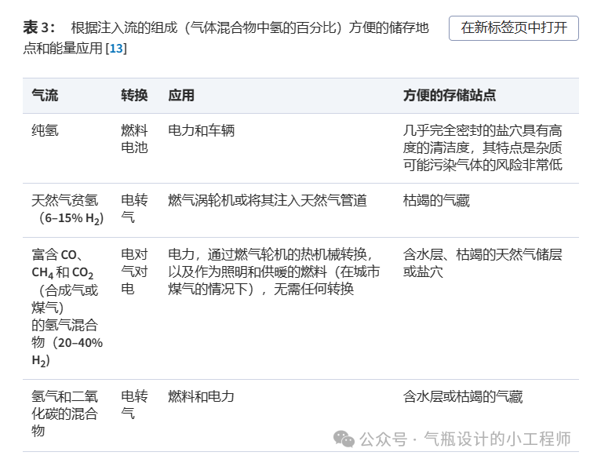The width and height of the screenshot is (590, 463).
Task: Select the 含水层、枯竭的天然气储层或盐穴 cell
Action: click(483, 263)
